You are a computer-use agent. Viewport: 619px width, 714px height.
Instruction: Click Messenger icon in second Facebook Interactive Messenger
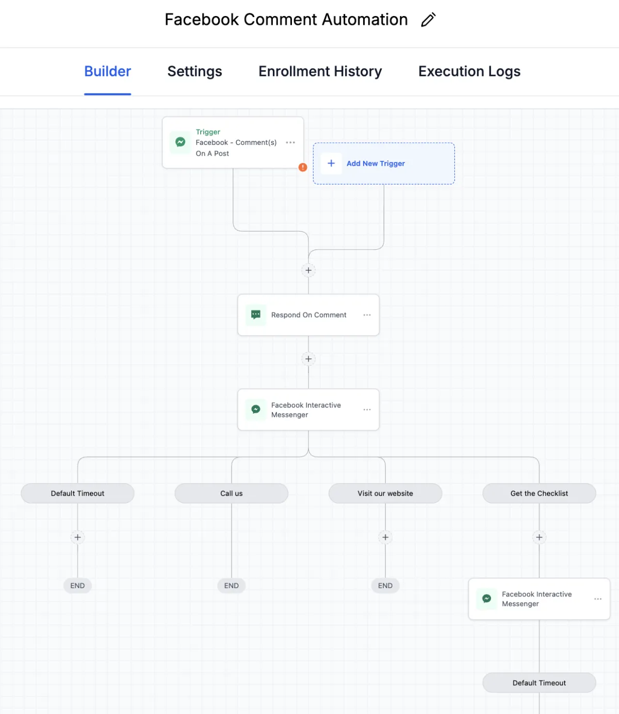[x=486, y=598]
